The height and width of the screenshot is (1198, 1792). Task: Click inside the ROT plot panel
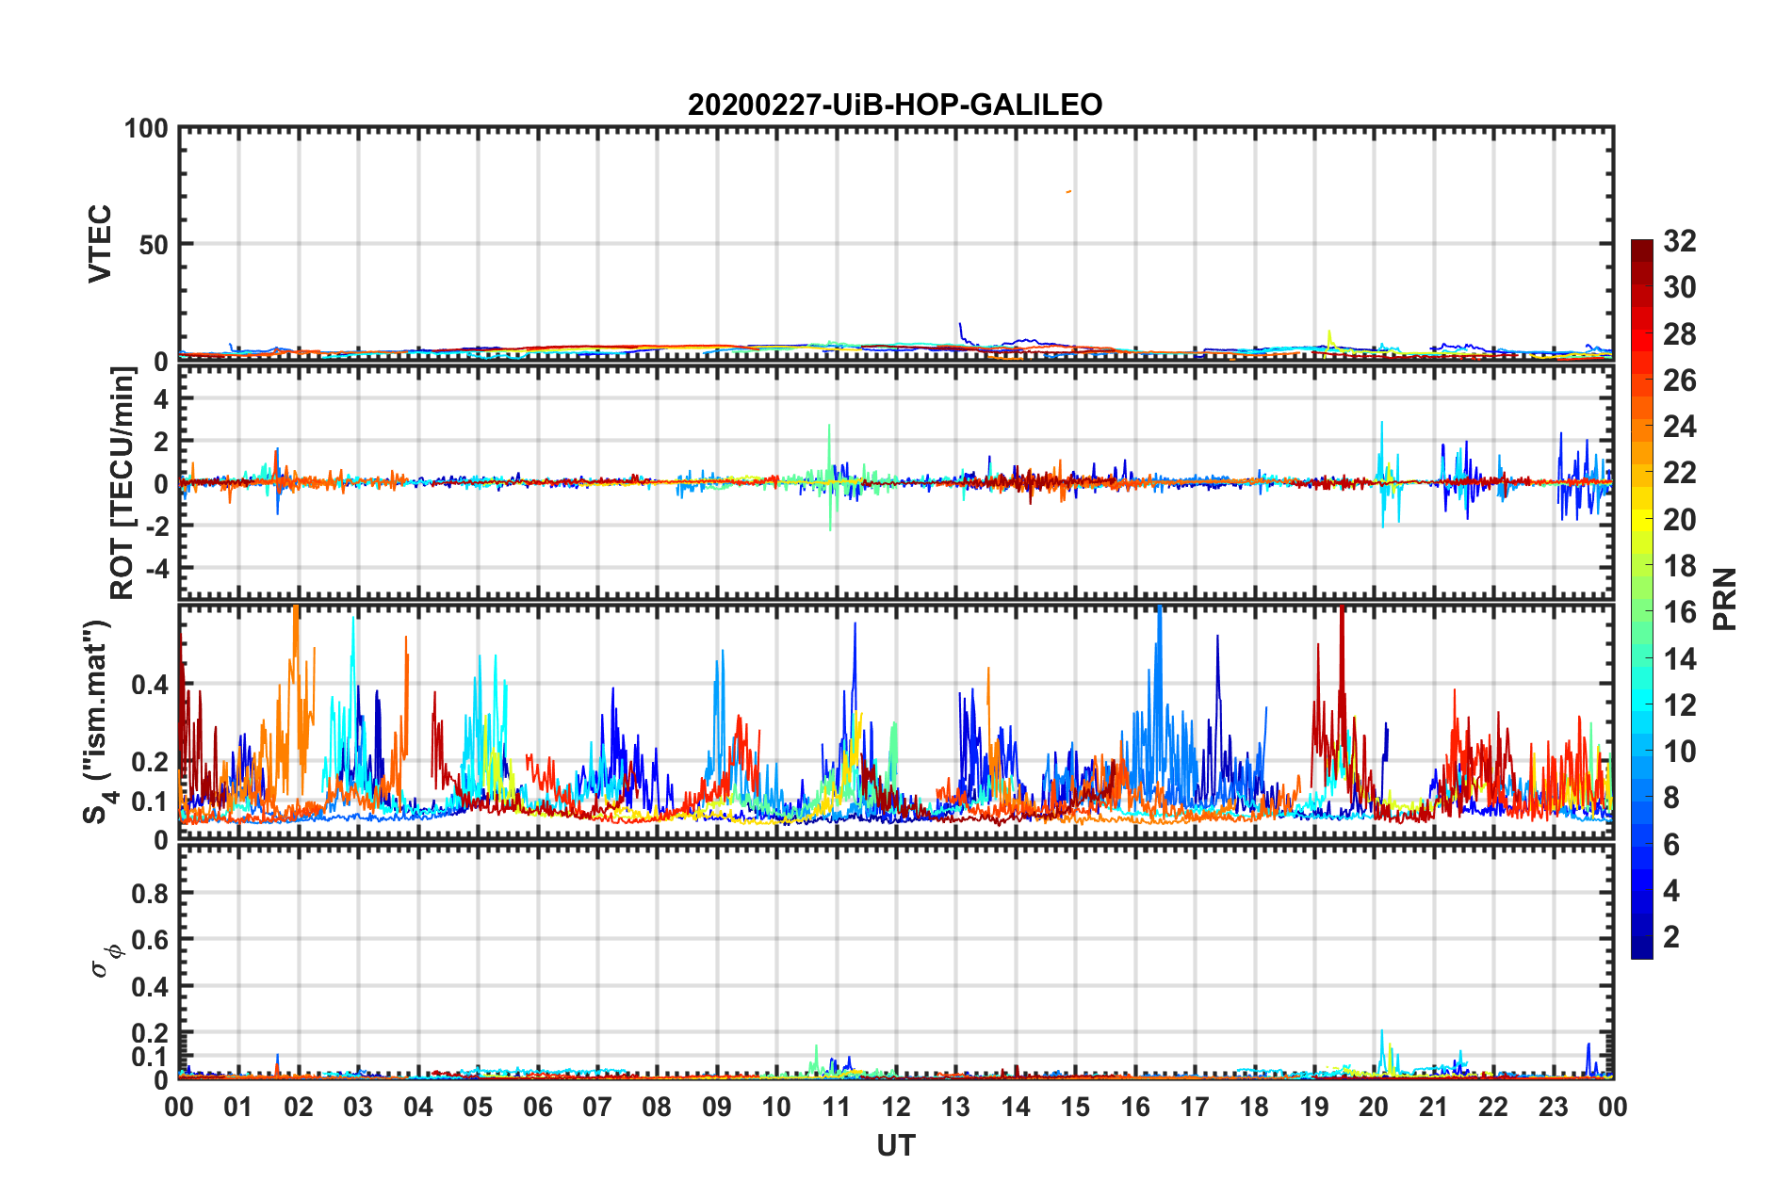pos(896,483)
